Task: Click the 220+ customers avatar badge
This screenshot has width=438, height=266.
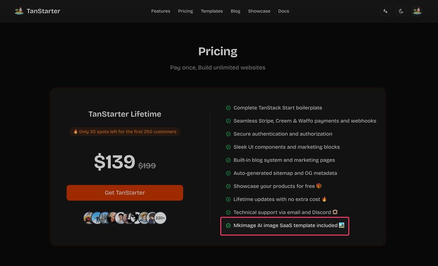Action: [160, 218]
